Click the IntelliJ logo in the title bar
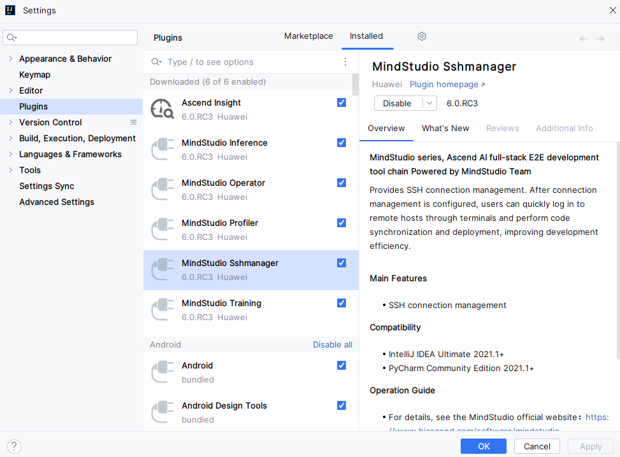Screen dimensions: 620x457 pyautogui.click(x=10, y=10)
